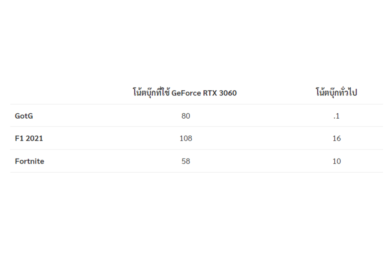Click the 58 value for Fortnite
Image resolution: width=386 pixels, height=256 pixels.
tap(186, 161)
